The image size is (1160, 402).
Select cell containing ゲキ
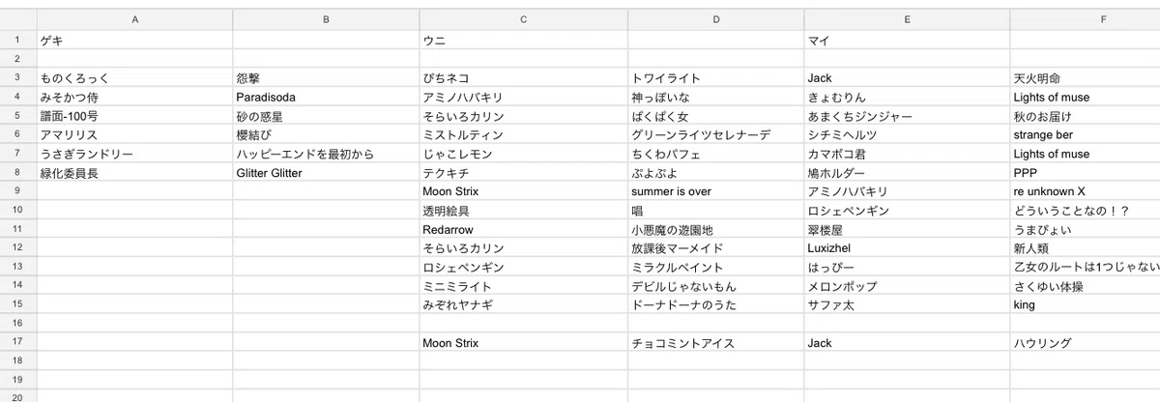pyautogui.click(x=134, y=40)
